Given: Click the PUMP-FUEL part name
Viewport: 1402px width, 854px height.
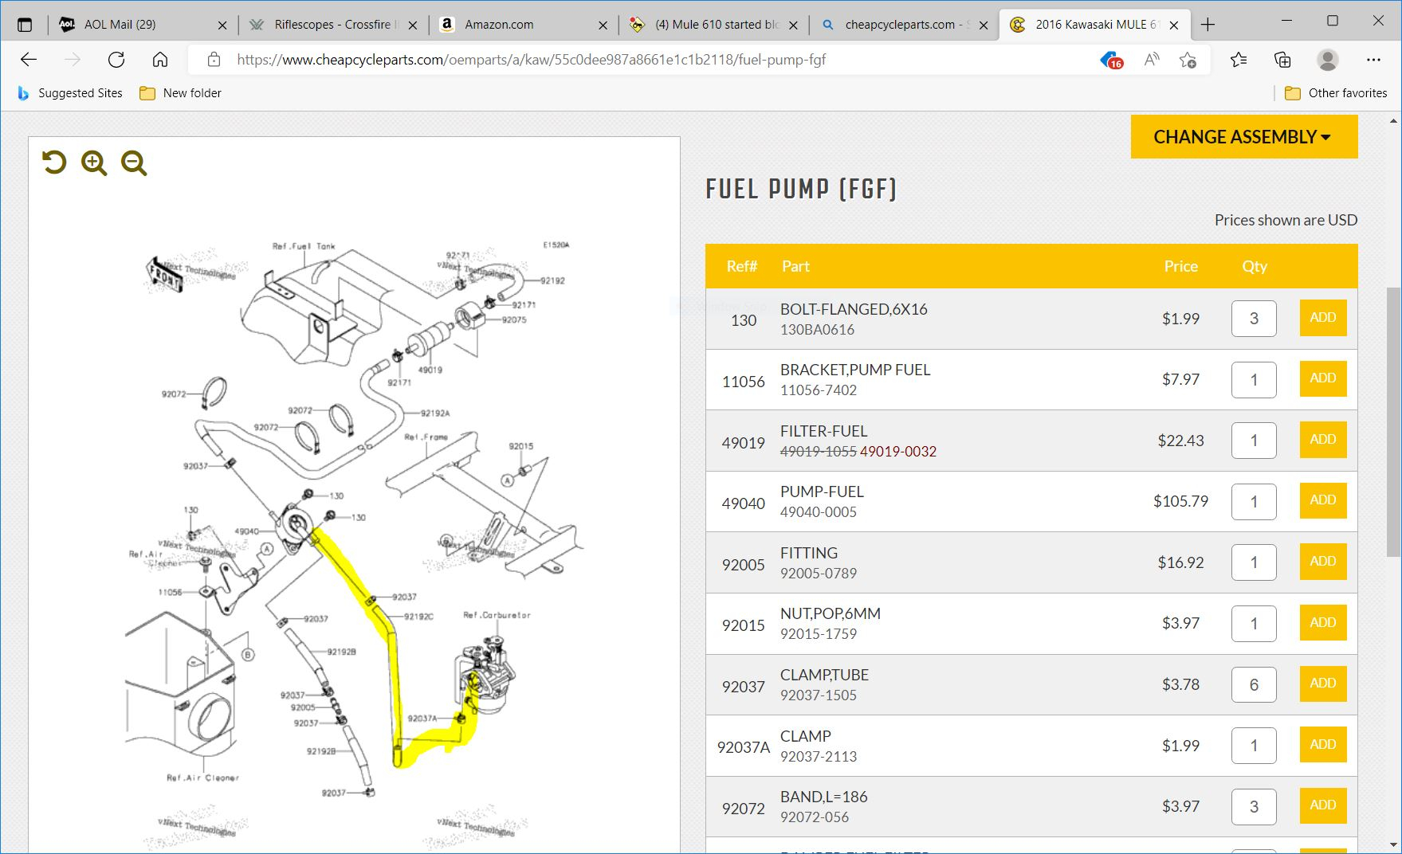Looking at the screenshot, I should 822,492.
